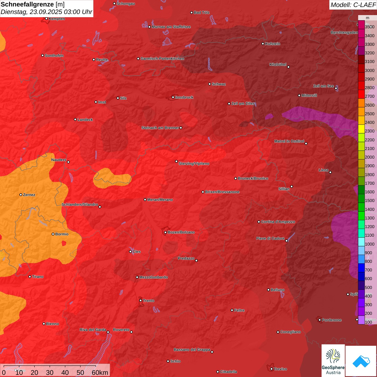Viewport: 377px width, 377px height.
Task: Click the Innsbruck city marker dot
Action: 173,97
